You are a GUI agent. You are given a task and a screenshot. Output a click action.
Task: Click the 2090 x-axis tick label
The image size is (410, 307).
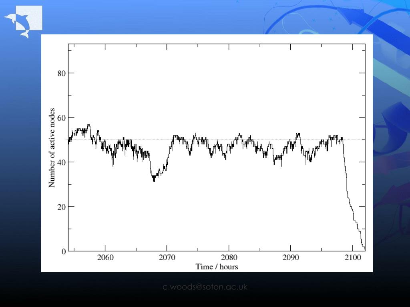291,257
